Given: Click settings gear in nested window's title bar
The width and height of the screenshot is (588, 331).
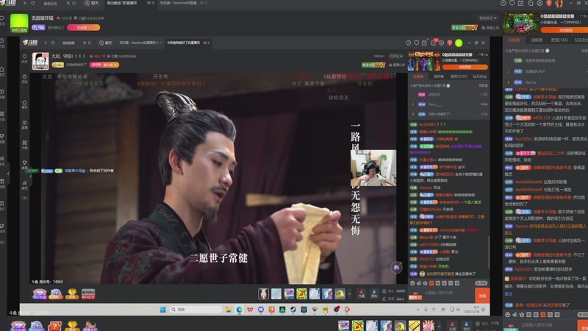Looking at the screenshot, I should point(442,43).
